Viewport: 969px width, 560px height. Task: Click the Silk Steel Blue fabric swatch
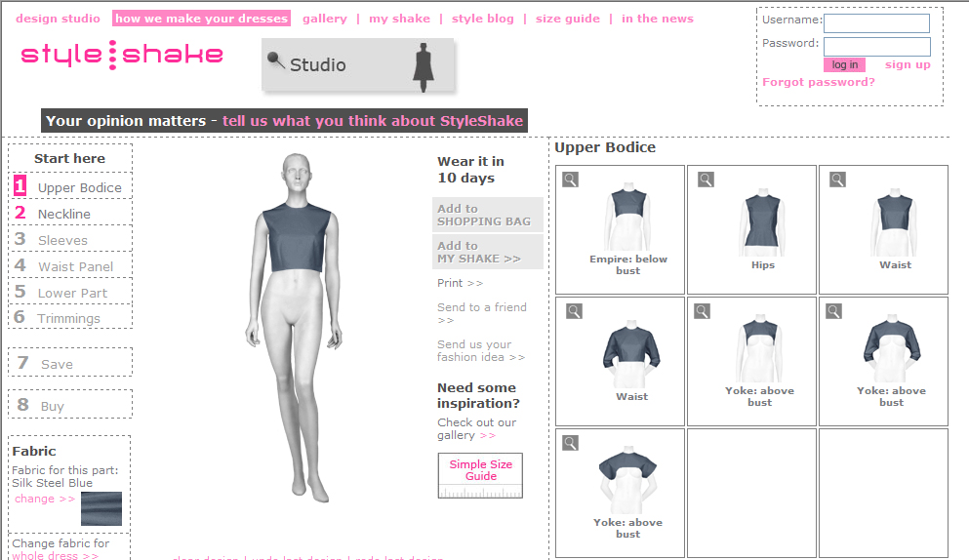click(x=101, y=508)
